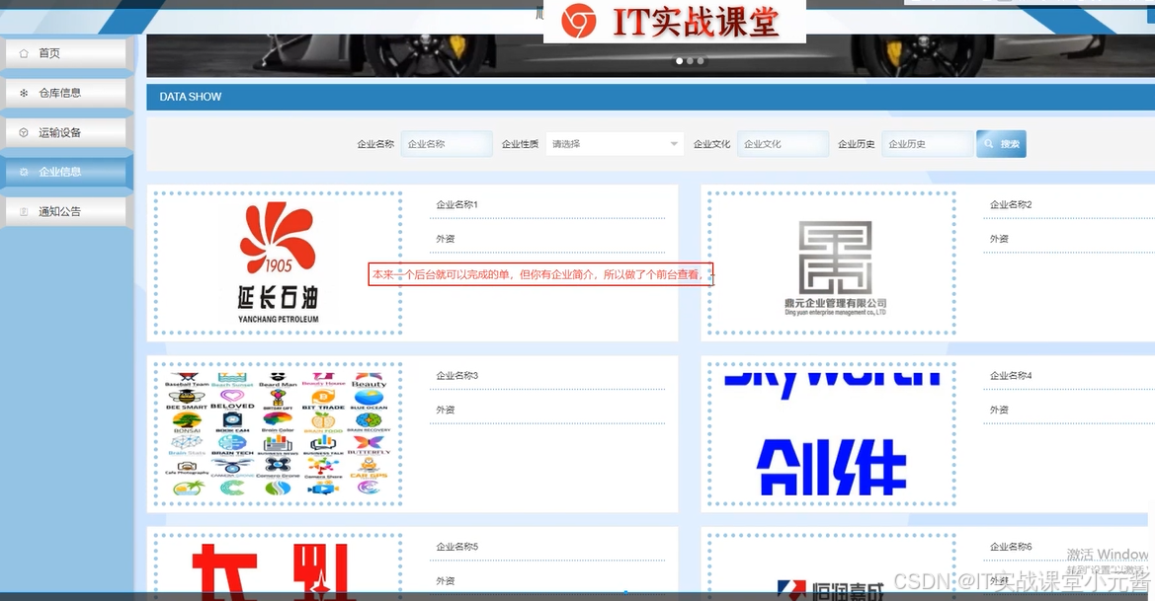Click the 企业名称2 title text
The image size is (1155, 601).
click(1011, 204)
